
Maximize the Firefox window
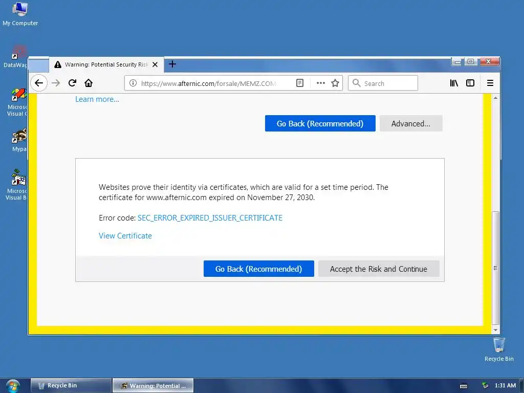pos(471,61)
